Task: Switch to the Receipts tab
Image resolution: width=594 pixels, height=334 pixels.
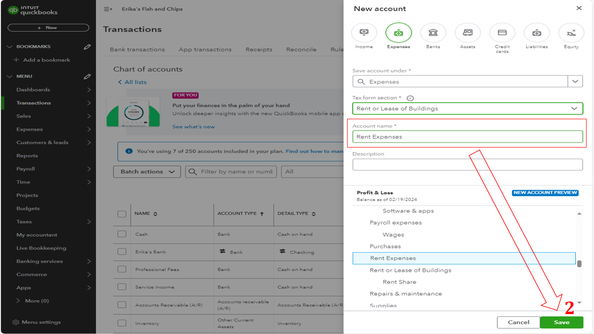Action: coord(259,50)
